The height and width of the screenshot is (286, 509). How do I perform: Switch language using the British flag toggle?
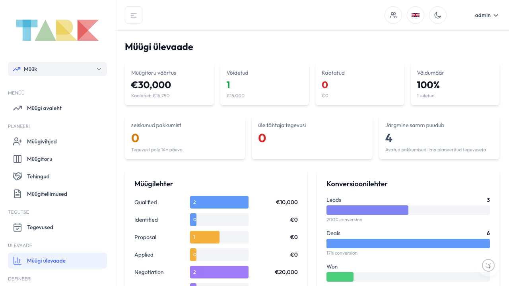(416, 15)
